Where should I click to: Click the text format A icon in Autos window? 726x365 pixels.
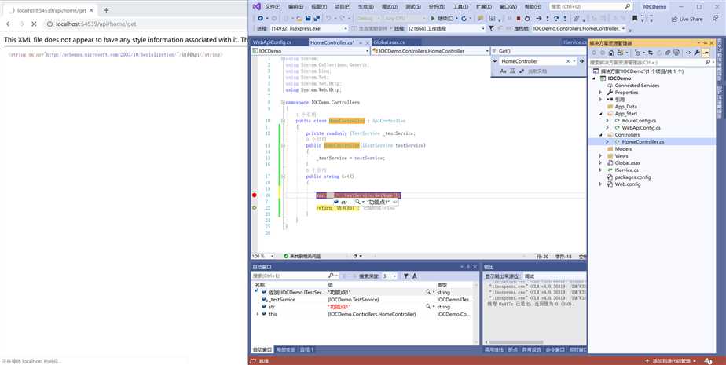pyautogui.click(x=414, y=276)
